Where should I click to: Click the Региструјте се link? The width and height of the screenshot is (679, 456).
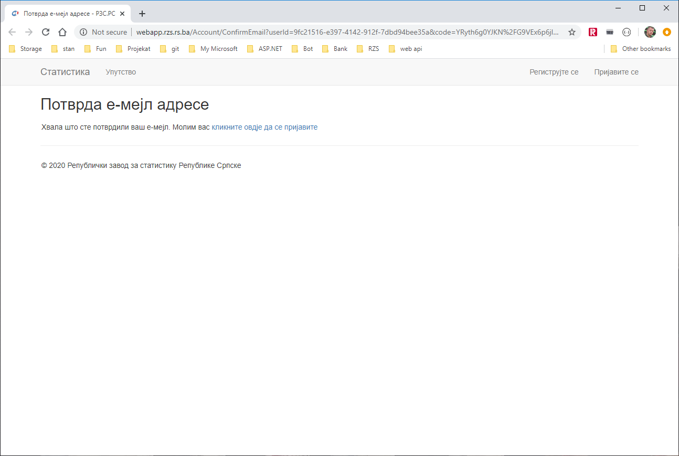(x=554, y=72)
